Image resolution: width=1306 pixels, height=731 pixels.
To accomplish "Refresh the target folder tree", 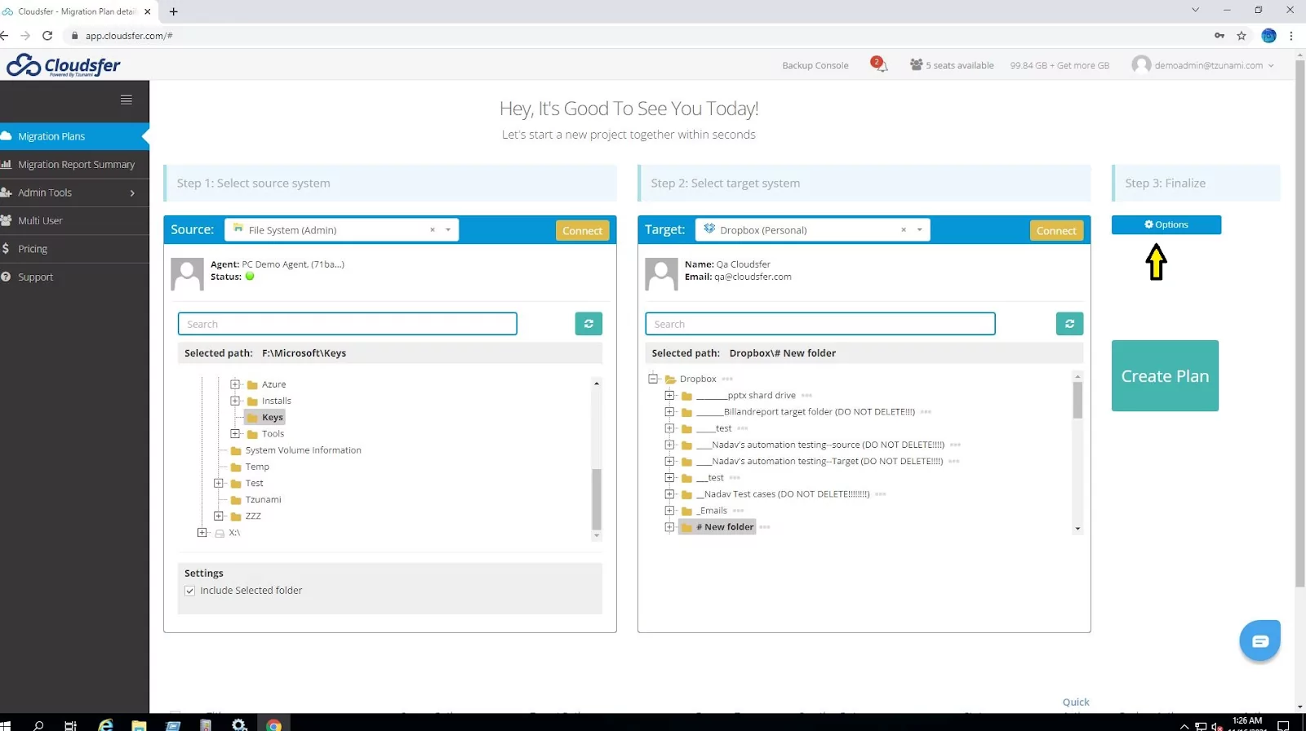I will tap(1069, 324).
